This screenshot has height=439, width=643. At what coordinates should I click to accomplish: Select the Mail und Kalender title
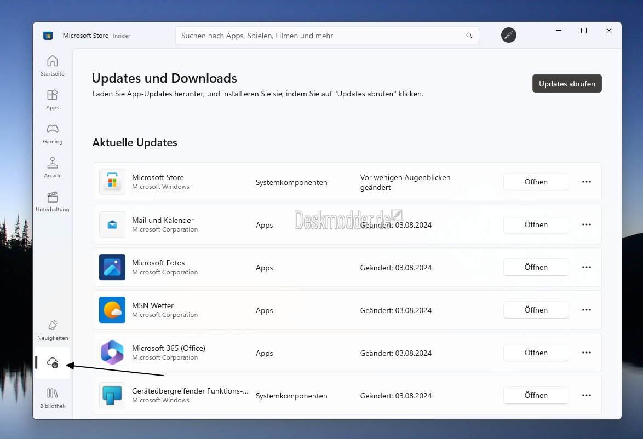(163, 220)
